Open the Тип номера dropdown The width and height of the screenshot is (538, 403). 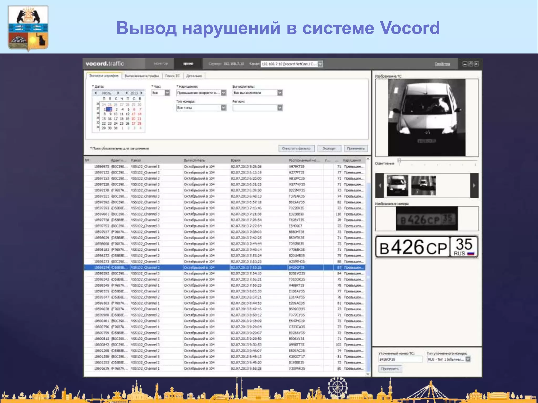(x=224, y=108)
